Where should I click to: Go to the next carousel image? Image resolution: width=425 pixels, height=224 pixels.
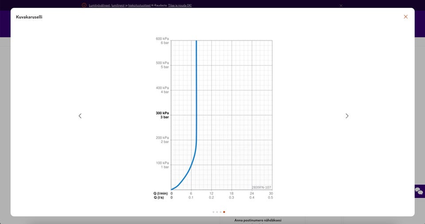click(x=347, y=116)
